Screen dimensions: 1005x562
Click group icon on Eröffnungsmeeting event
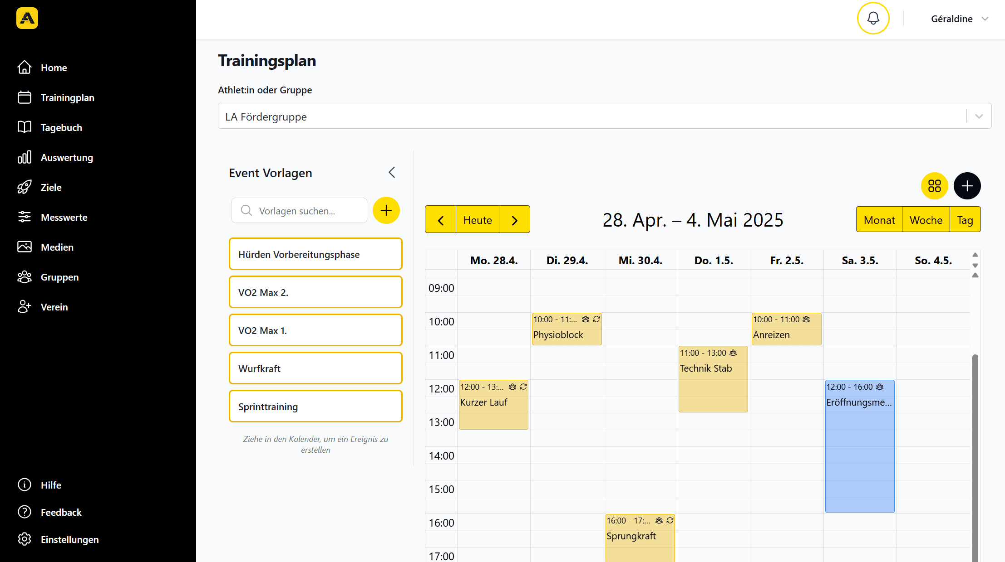(880, 387)
